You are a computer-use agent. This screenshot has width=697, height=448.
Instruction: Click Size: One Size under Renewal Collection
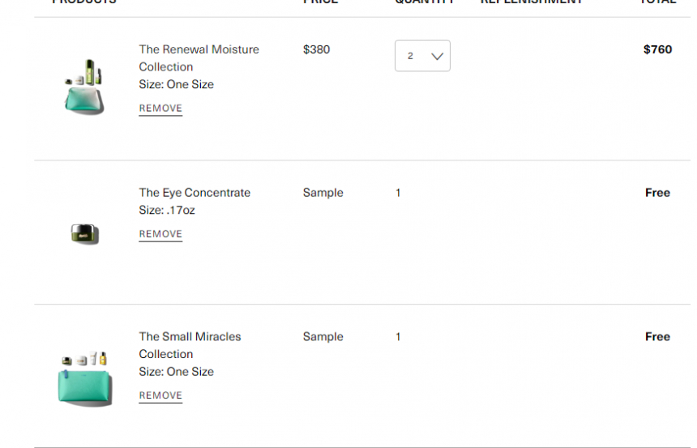point(176,84)
